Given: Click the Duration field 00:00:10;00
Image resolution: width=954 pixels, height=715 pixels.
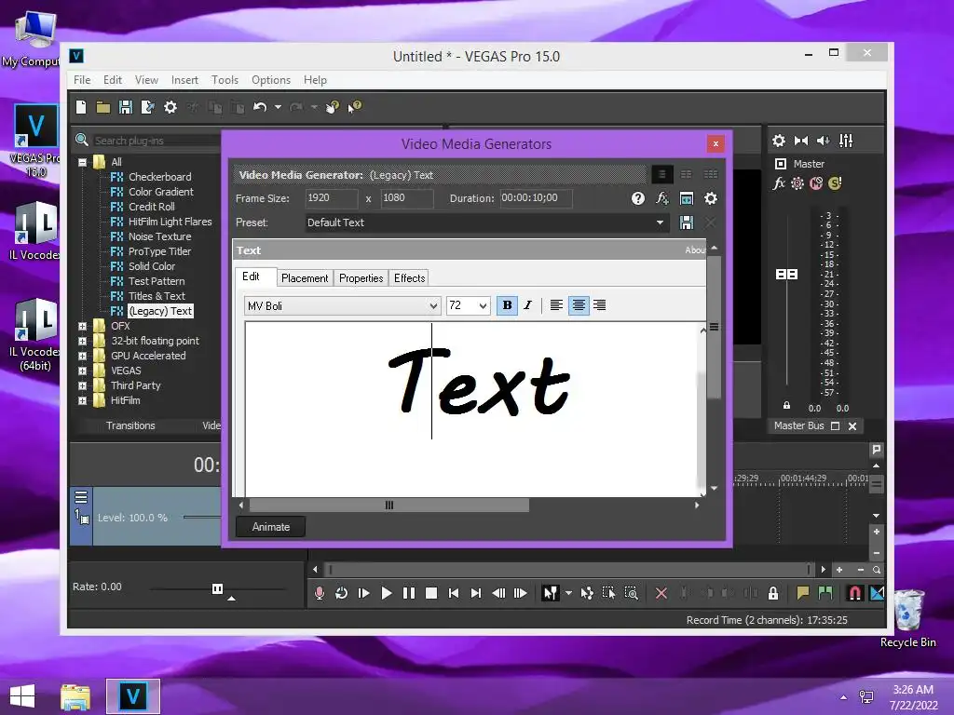Looking at the screenshot, I should coord(536,198).
